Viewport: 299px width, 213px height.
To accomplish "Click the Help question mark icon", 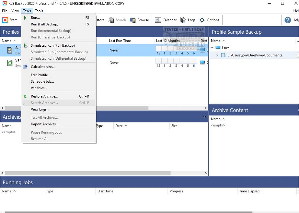I will [x=288, y=20].
